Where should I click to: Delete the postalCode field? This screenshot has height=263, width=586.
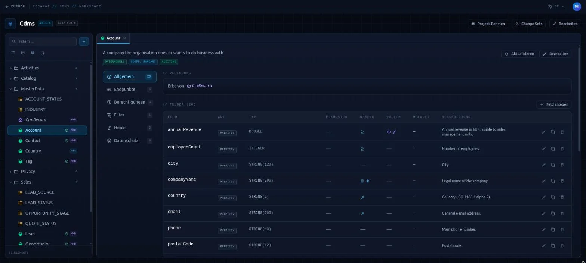pos(562,246)
